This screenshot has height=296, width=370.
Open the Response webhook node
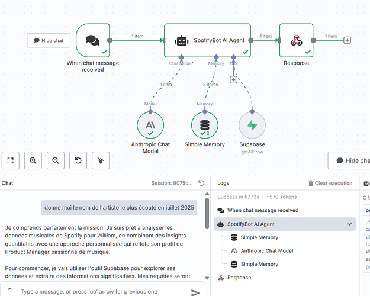pyautogui.click(x=297, y=40)
